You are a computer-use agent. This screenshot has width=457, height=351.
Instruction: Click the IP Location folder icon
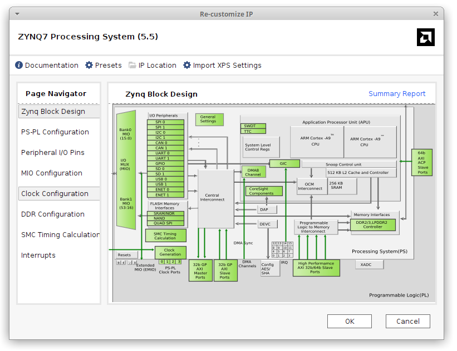[132, 65]
